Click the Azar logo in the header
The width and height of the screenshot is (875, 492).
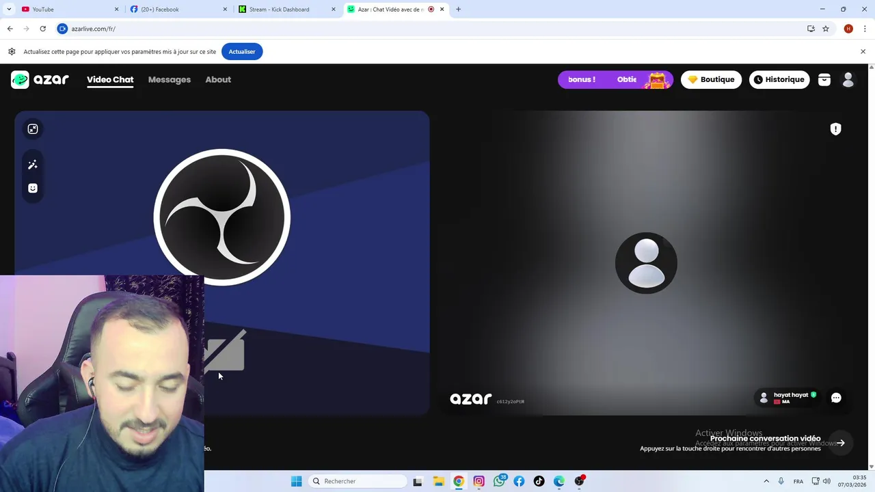click(x=40, y=80)
